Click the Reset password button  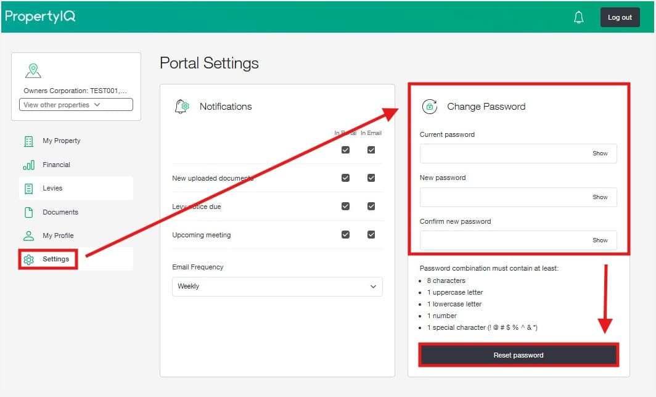pos(519,355)
